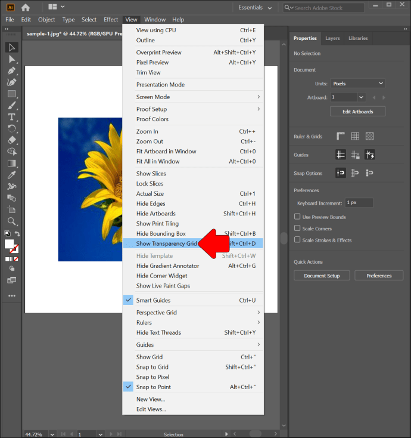Click the white Fill color swatch

click(x=10, y=244)
